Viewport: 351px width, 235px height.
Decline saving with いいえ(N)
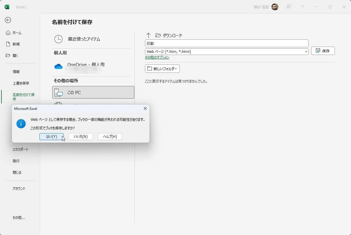pos(81,137)
